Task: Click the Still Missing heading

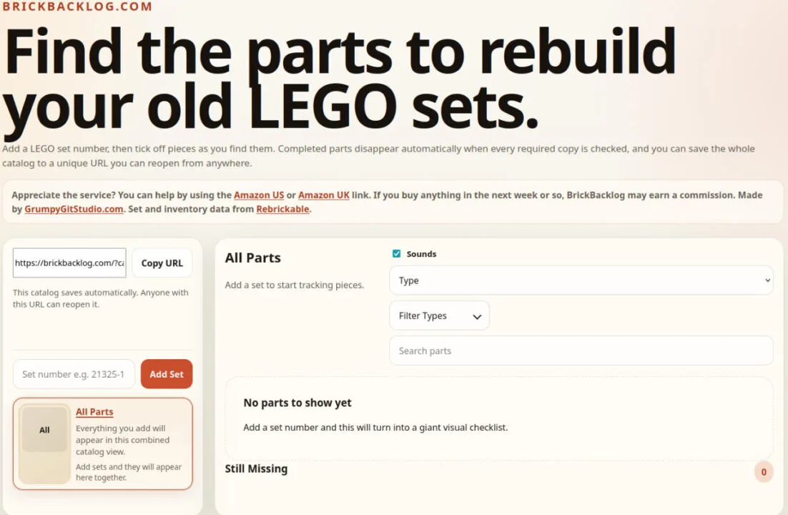Action: pyautogui.click(x=256, y=469)
